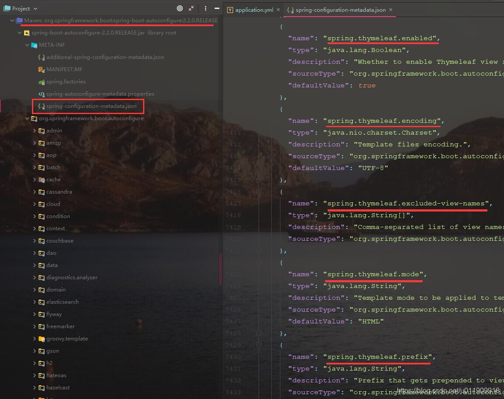Click "spring.thymeleaf.mode" name value
The height and width of the screenshot is (399, 504).
[373, 274]
